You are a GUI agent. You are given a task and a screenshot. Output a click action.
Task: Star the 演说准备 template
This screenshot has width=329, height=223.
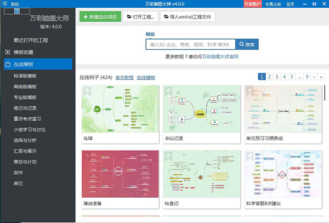[x=87, y=156]
